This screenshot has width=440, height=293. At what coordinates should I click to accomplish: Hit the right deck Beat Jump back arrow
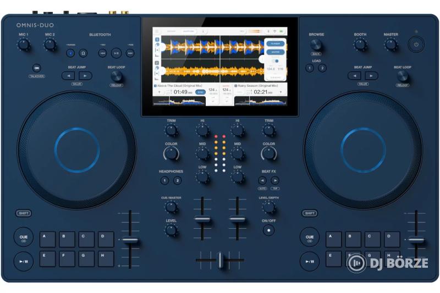click(354, 76)
